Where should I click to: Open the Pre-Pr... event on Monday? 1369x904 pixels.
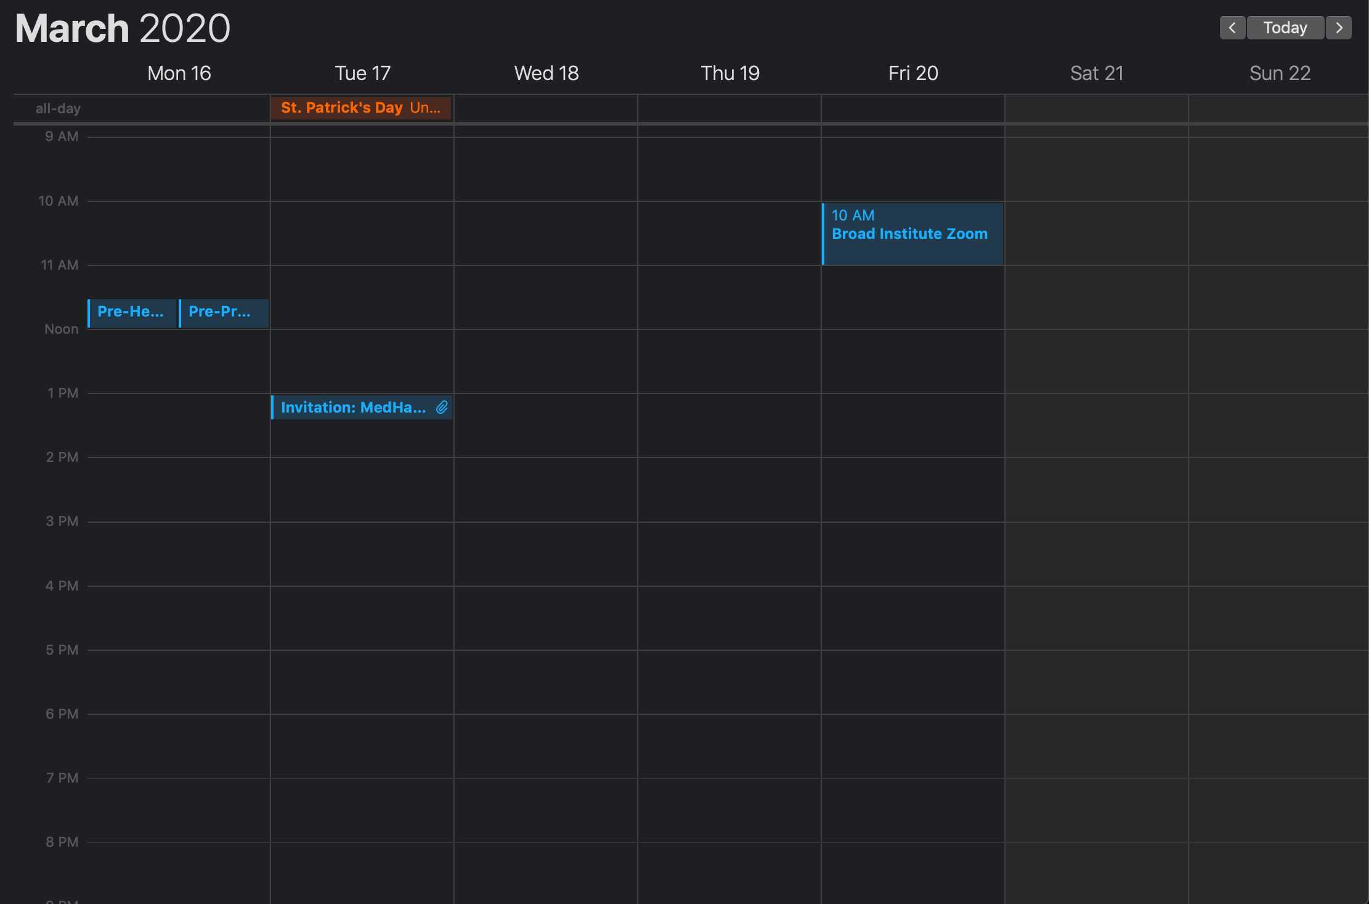221,312
